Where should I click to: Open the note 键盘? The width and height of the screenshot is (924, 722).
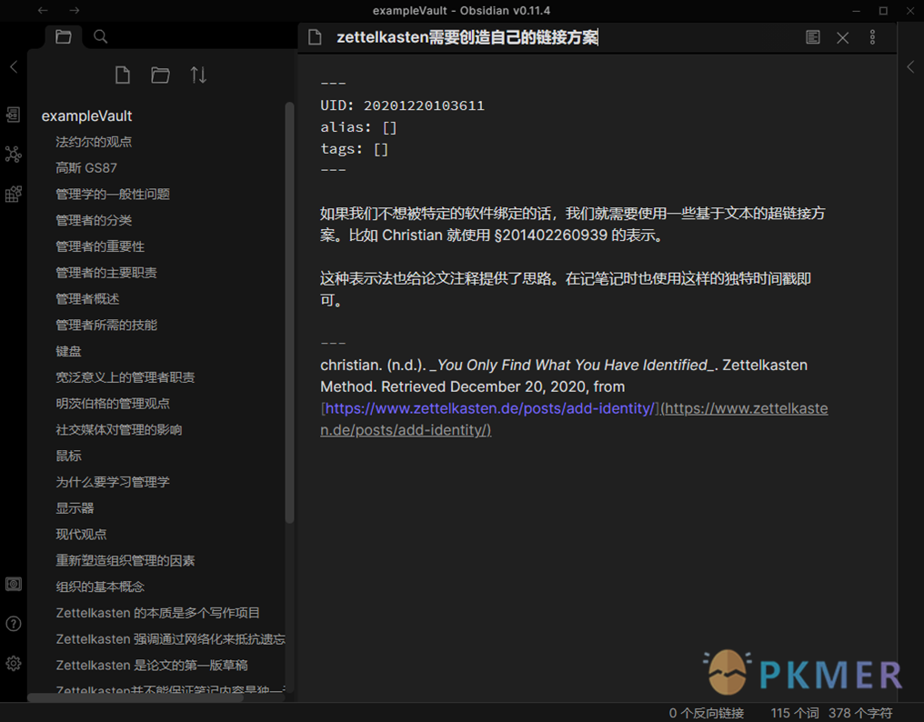tap(68, 351)
